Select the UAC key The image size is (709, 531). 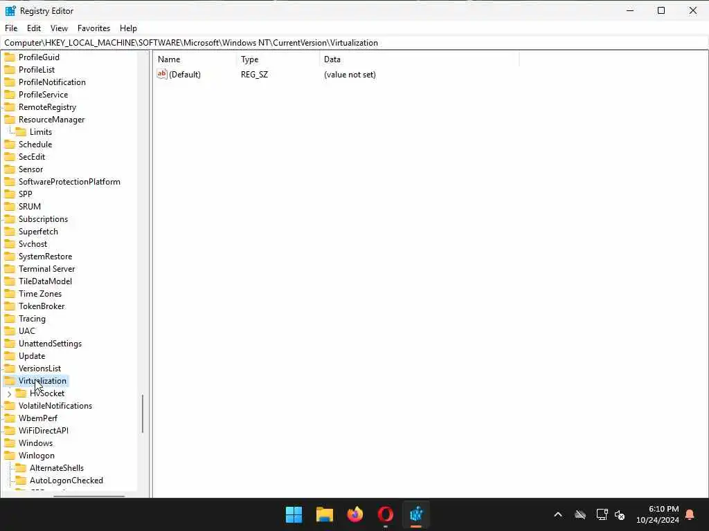(27, 331)
